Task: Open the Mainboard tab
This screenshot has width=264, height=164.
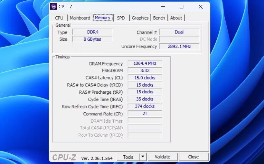Action: [80, 18]
